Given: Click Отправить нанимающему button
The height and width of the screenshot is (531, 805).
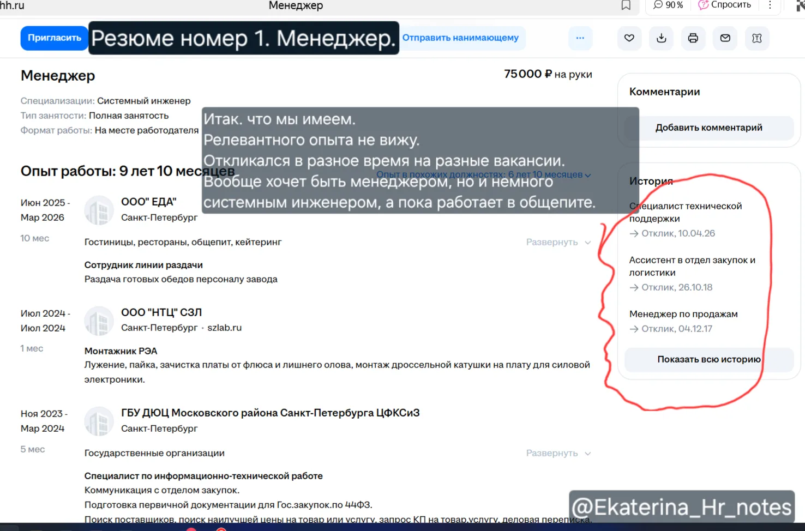Looking at the screenshot, I should coord(461,38).
